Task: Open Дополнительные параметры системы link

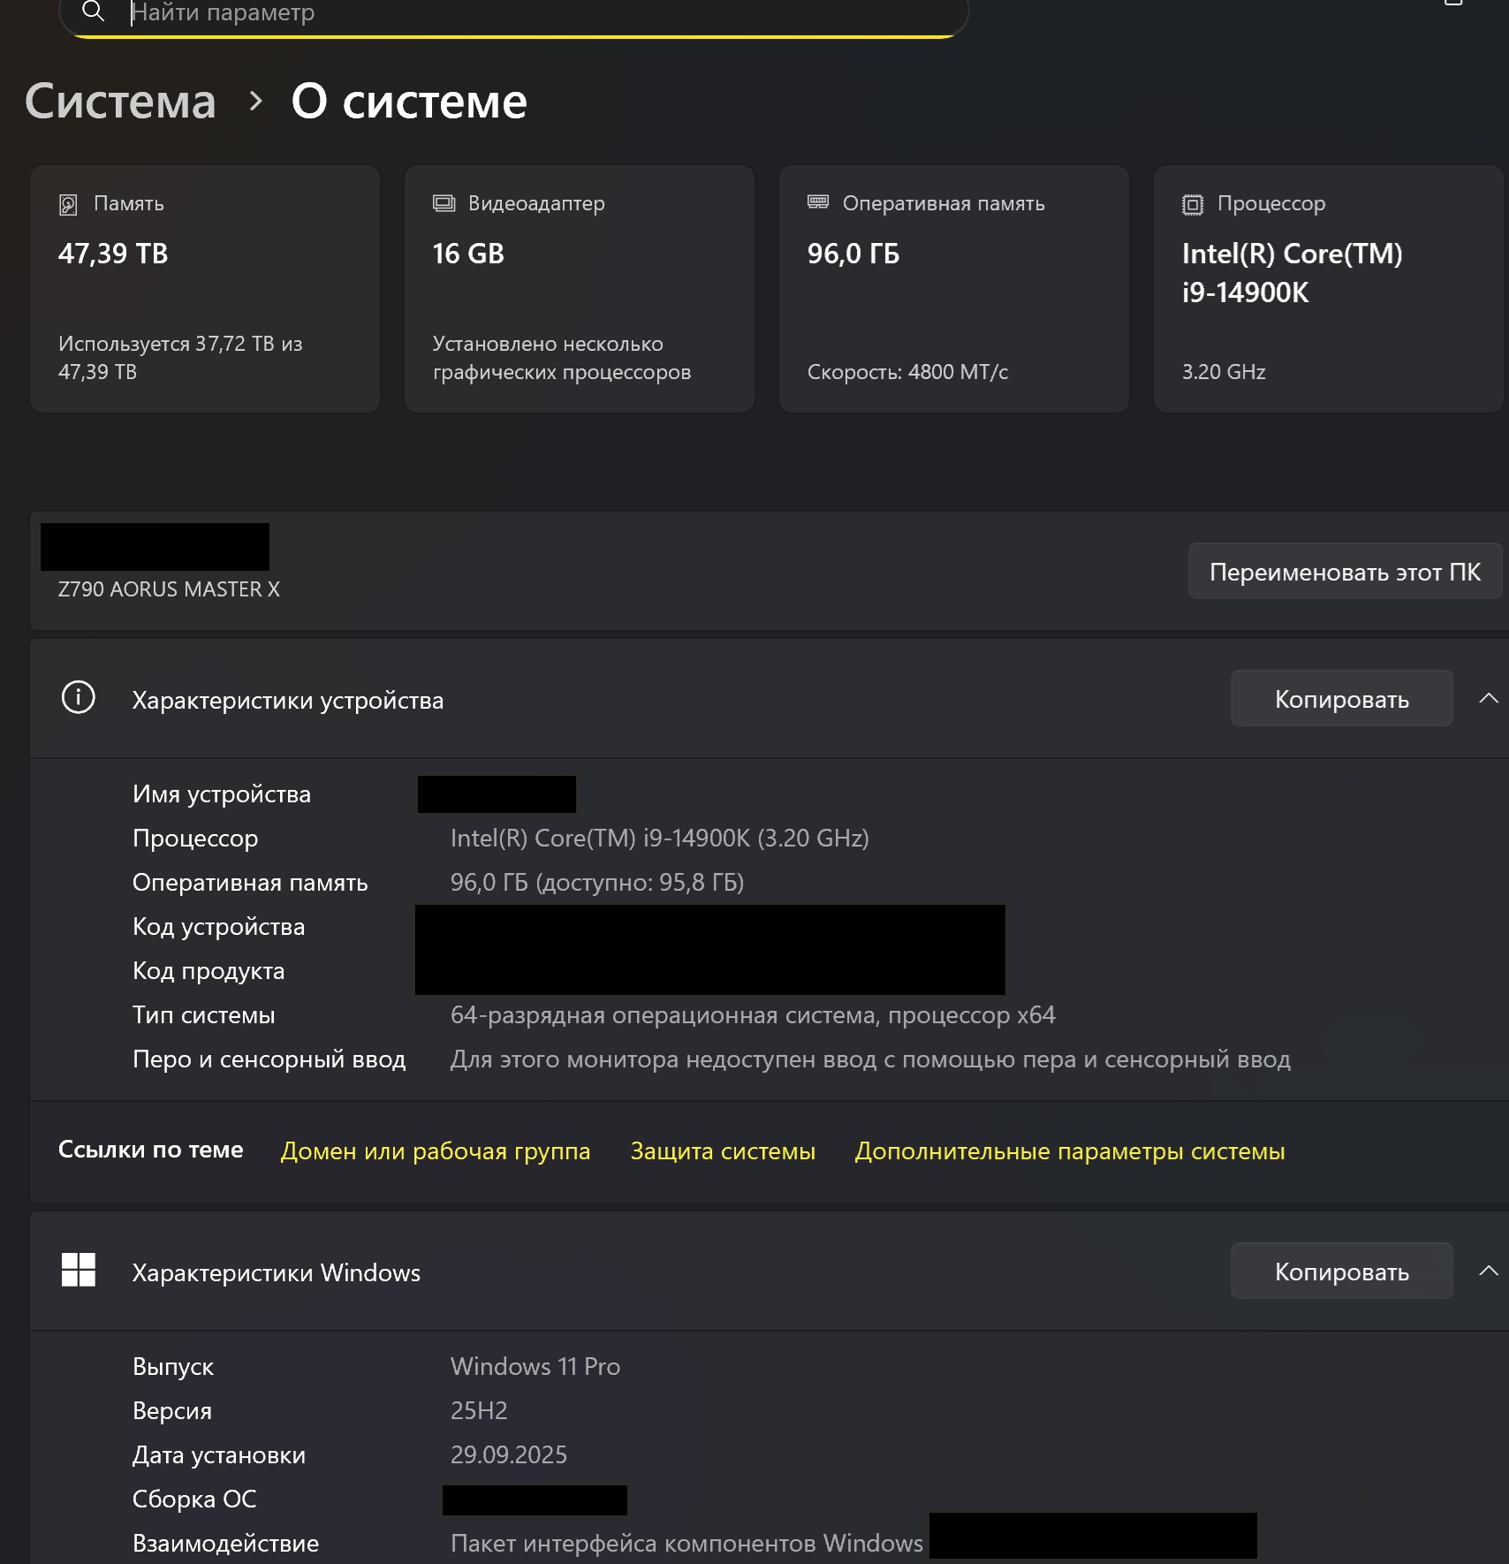Action: pos(1069,1150)
